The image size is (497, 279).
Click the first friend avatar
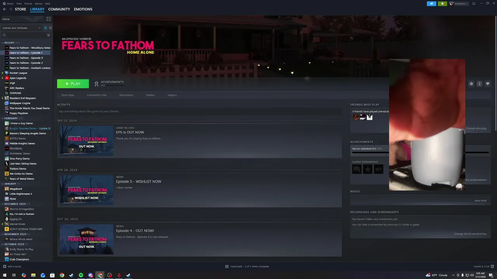coord(356,117)
